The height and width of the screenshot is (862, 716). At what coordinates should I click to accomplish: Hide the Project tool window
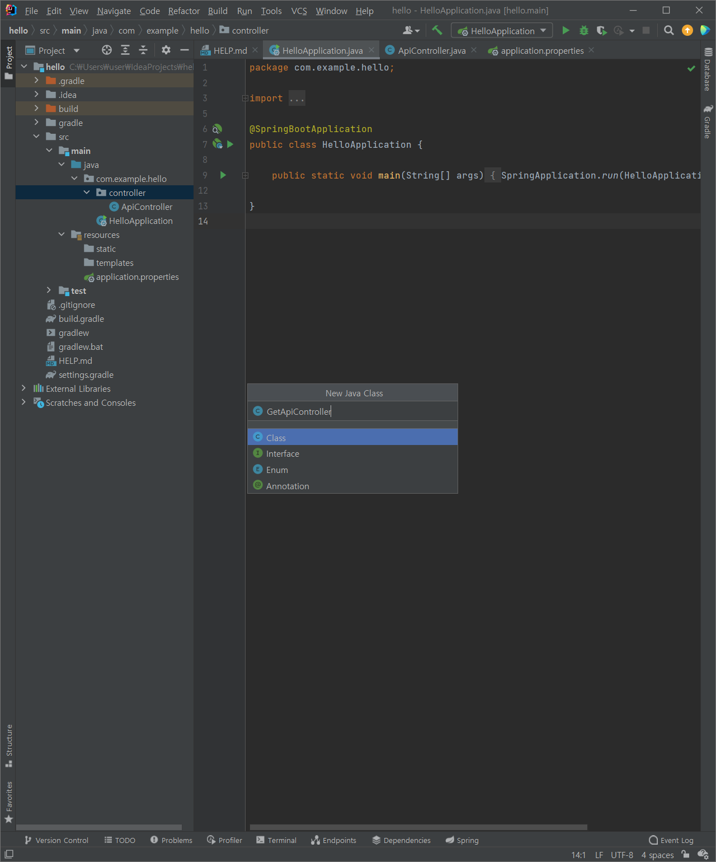(x=184, y=50)
